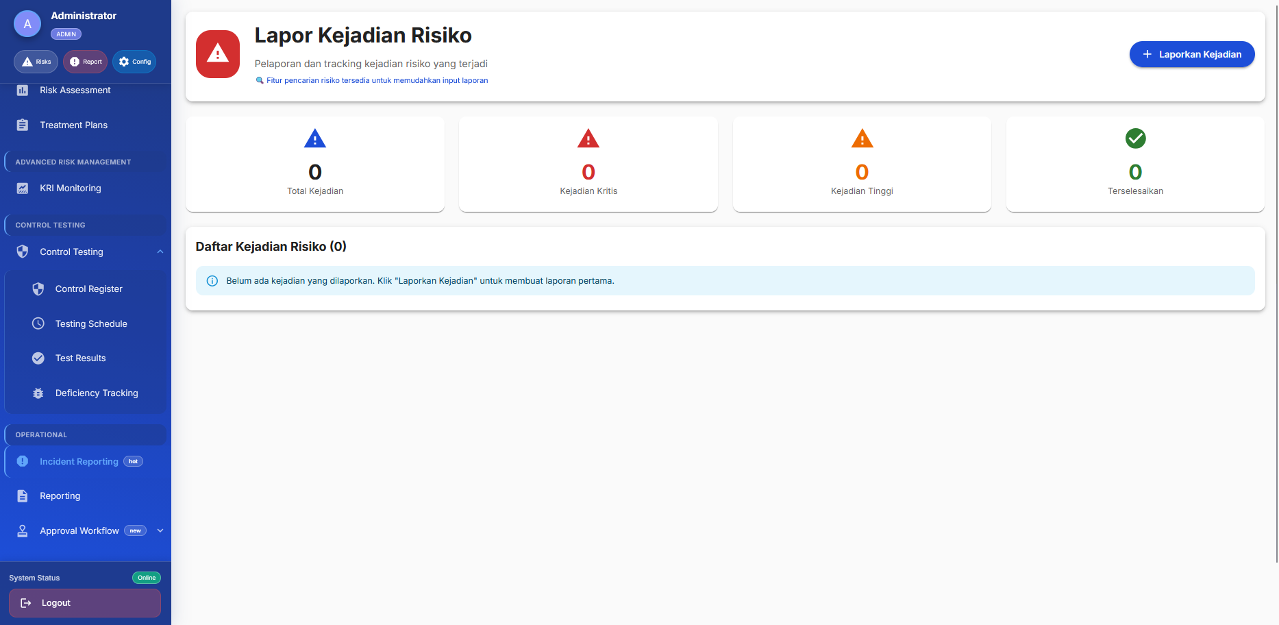Go to Deficiency Tracking

click(96, 393)
